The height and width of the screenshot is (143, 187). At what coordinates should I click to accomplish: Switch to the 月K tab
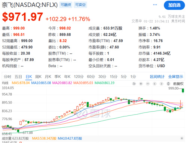coord(48,77)
